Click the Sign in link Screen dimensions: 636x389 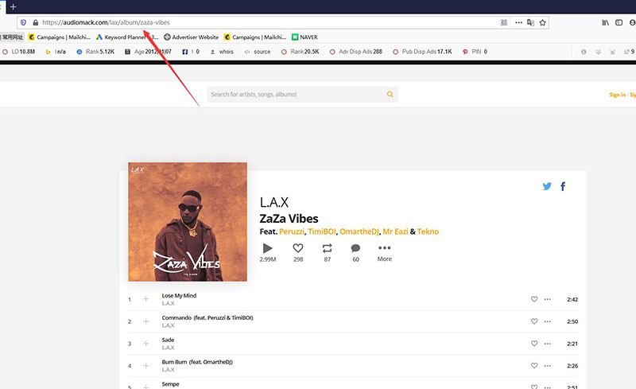coord(618,95)
